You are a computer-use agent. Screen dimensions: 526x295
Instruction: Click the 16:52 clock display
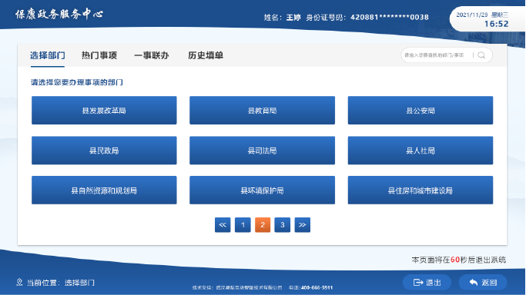(x=496, y=24)
